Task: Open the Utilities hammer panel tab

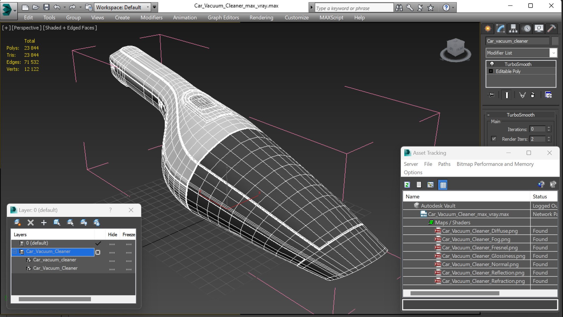Action: (x=552, y=28)
